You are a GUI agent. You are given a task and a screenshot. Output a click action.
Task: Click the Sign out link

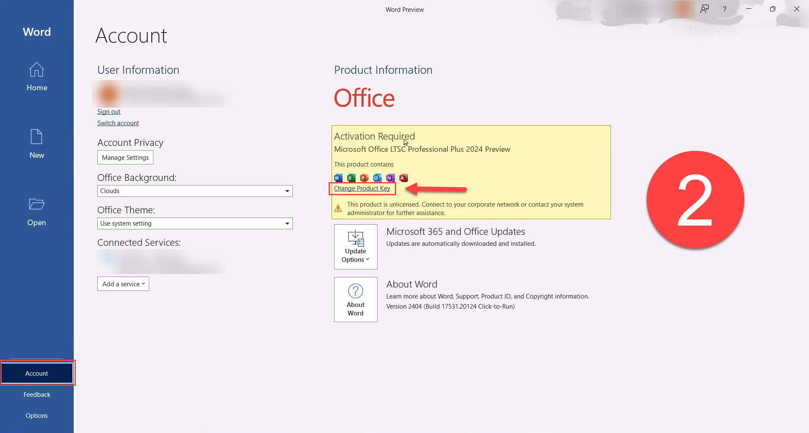click(x=109, y=111)
